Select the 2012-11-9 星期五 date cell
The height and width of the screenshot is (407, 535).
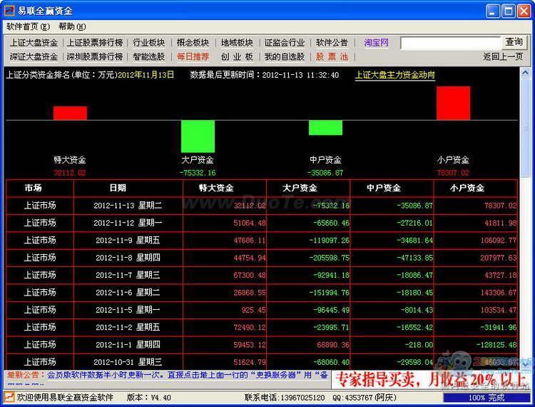(x=128, y=241)
